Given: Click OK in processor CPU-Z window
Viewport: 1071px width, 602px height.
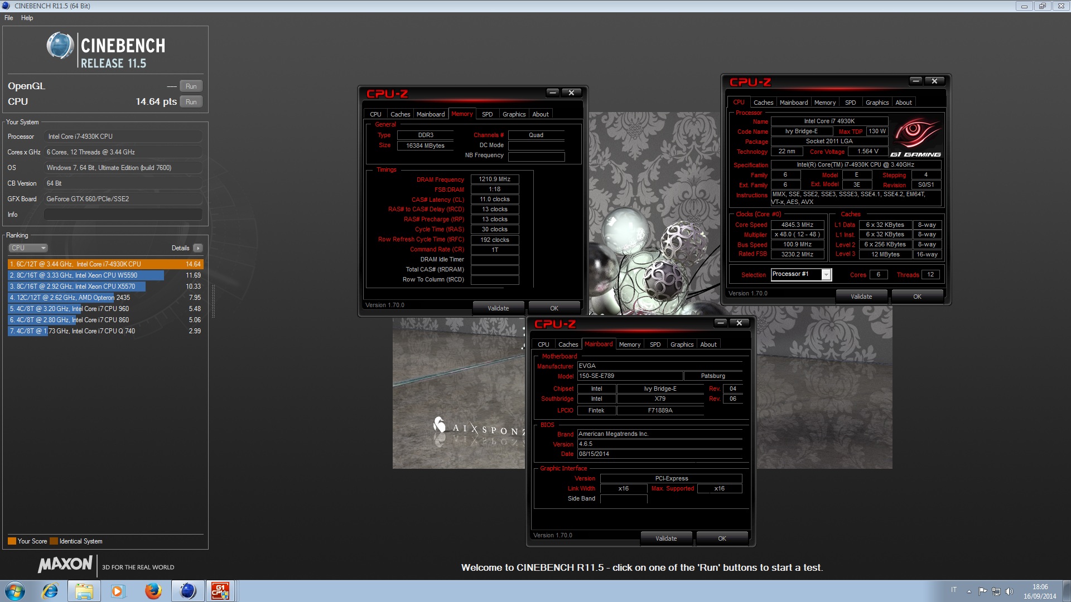Looking at the screenshot, I should [x=917, y=297].
